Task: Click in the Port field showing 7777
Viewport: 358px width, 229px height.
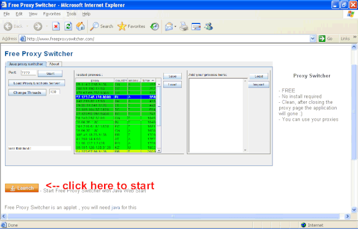Action: click(x=29, y=73)
